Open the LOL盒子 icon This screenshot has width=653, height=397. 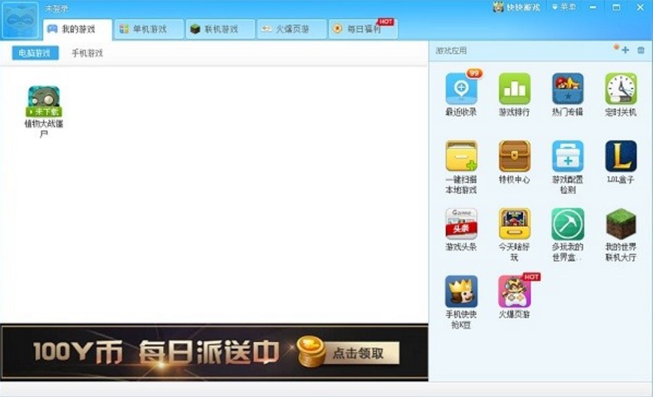click(621, 156)
